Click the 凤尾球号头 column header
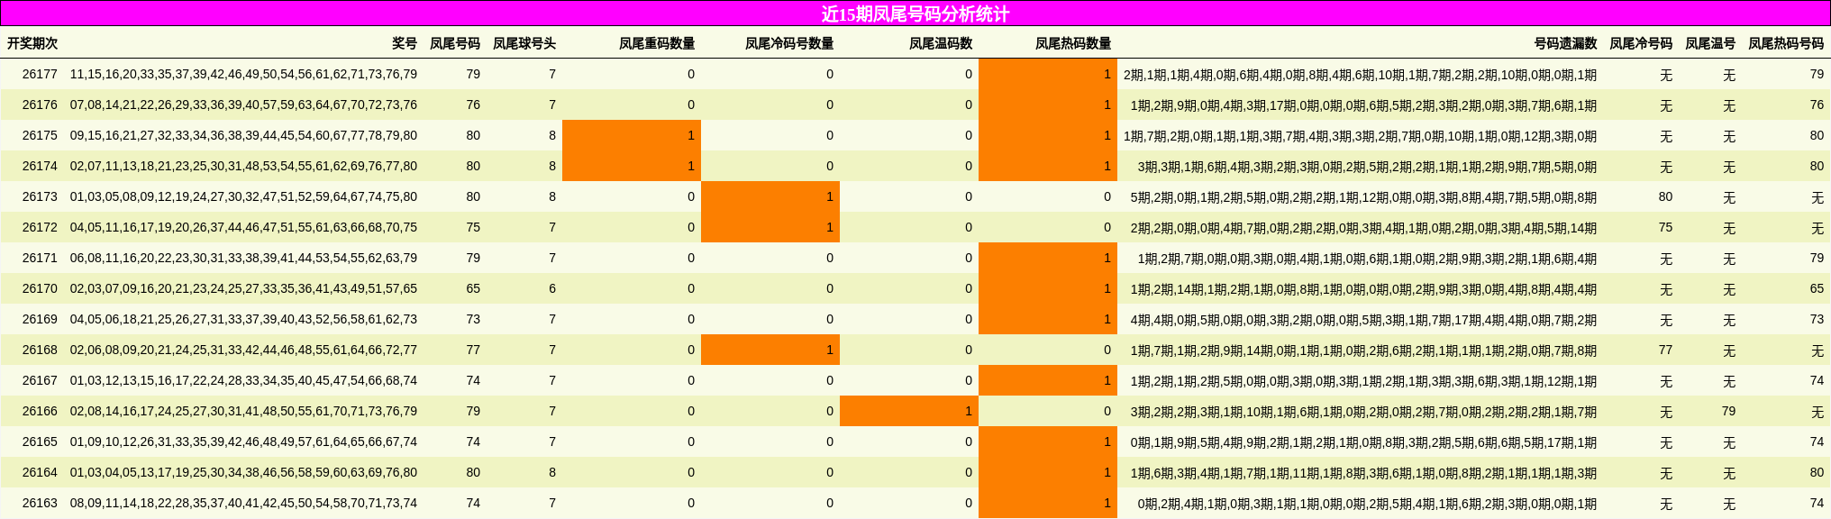1831x519 pixels. click(524, 43)
